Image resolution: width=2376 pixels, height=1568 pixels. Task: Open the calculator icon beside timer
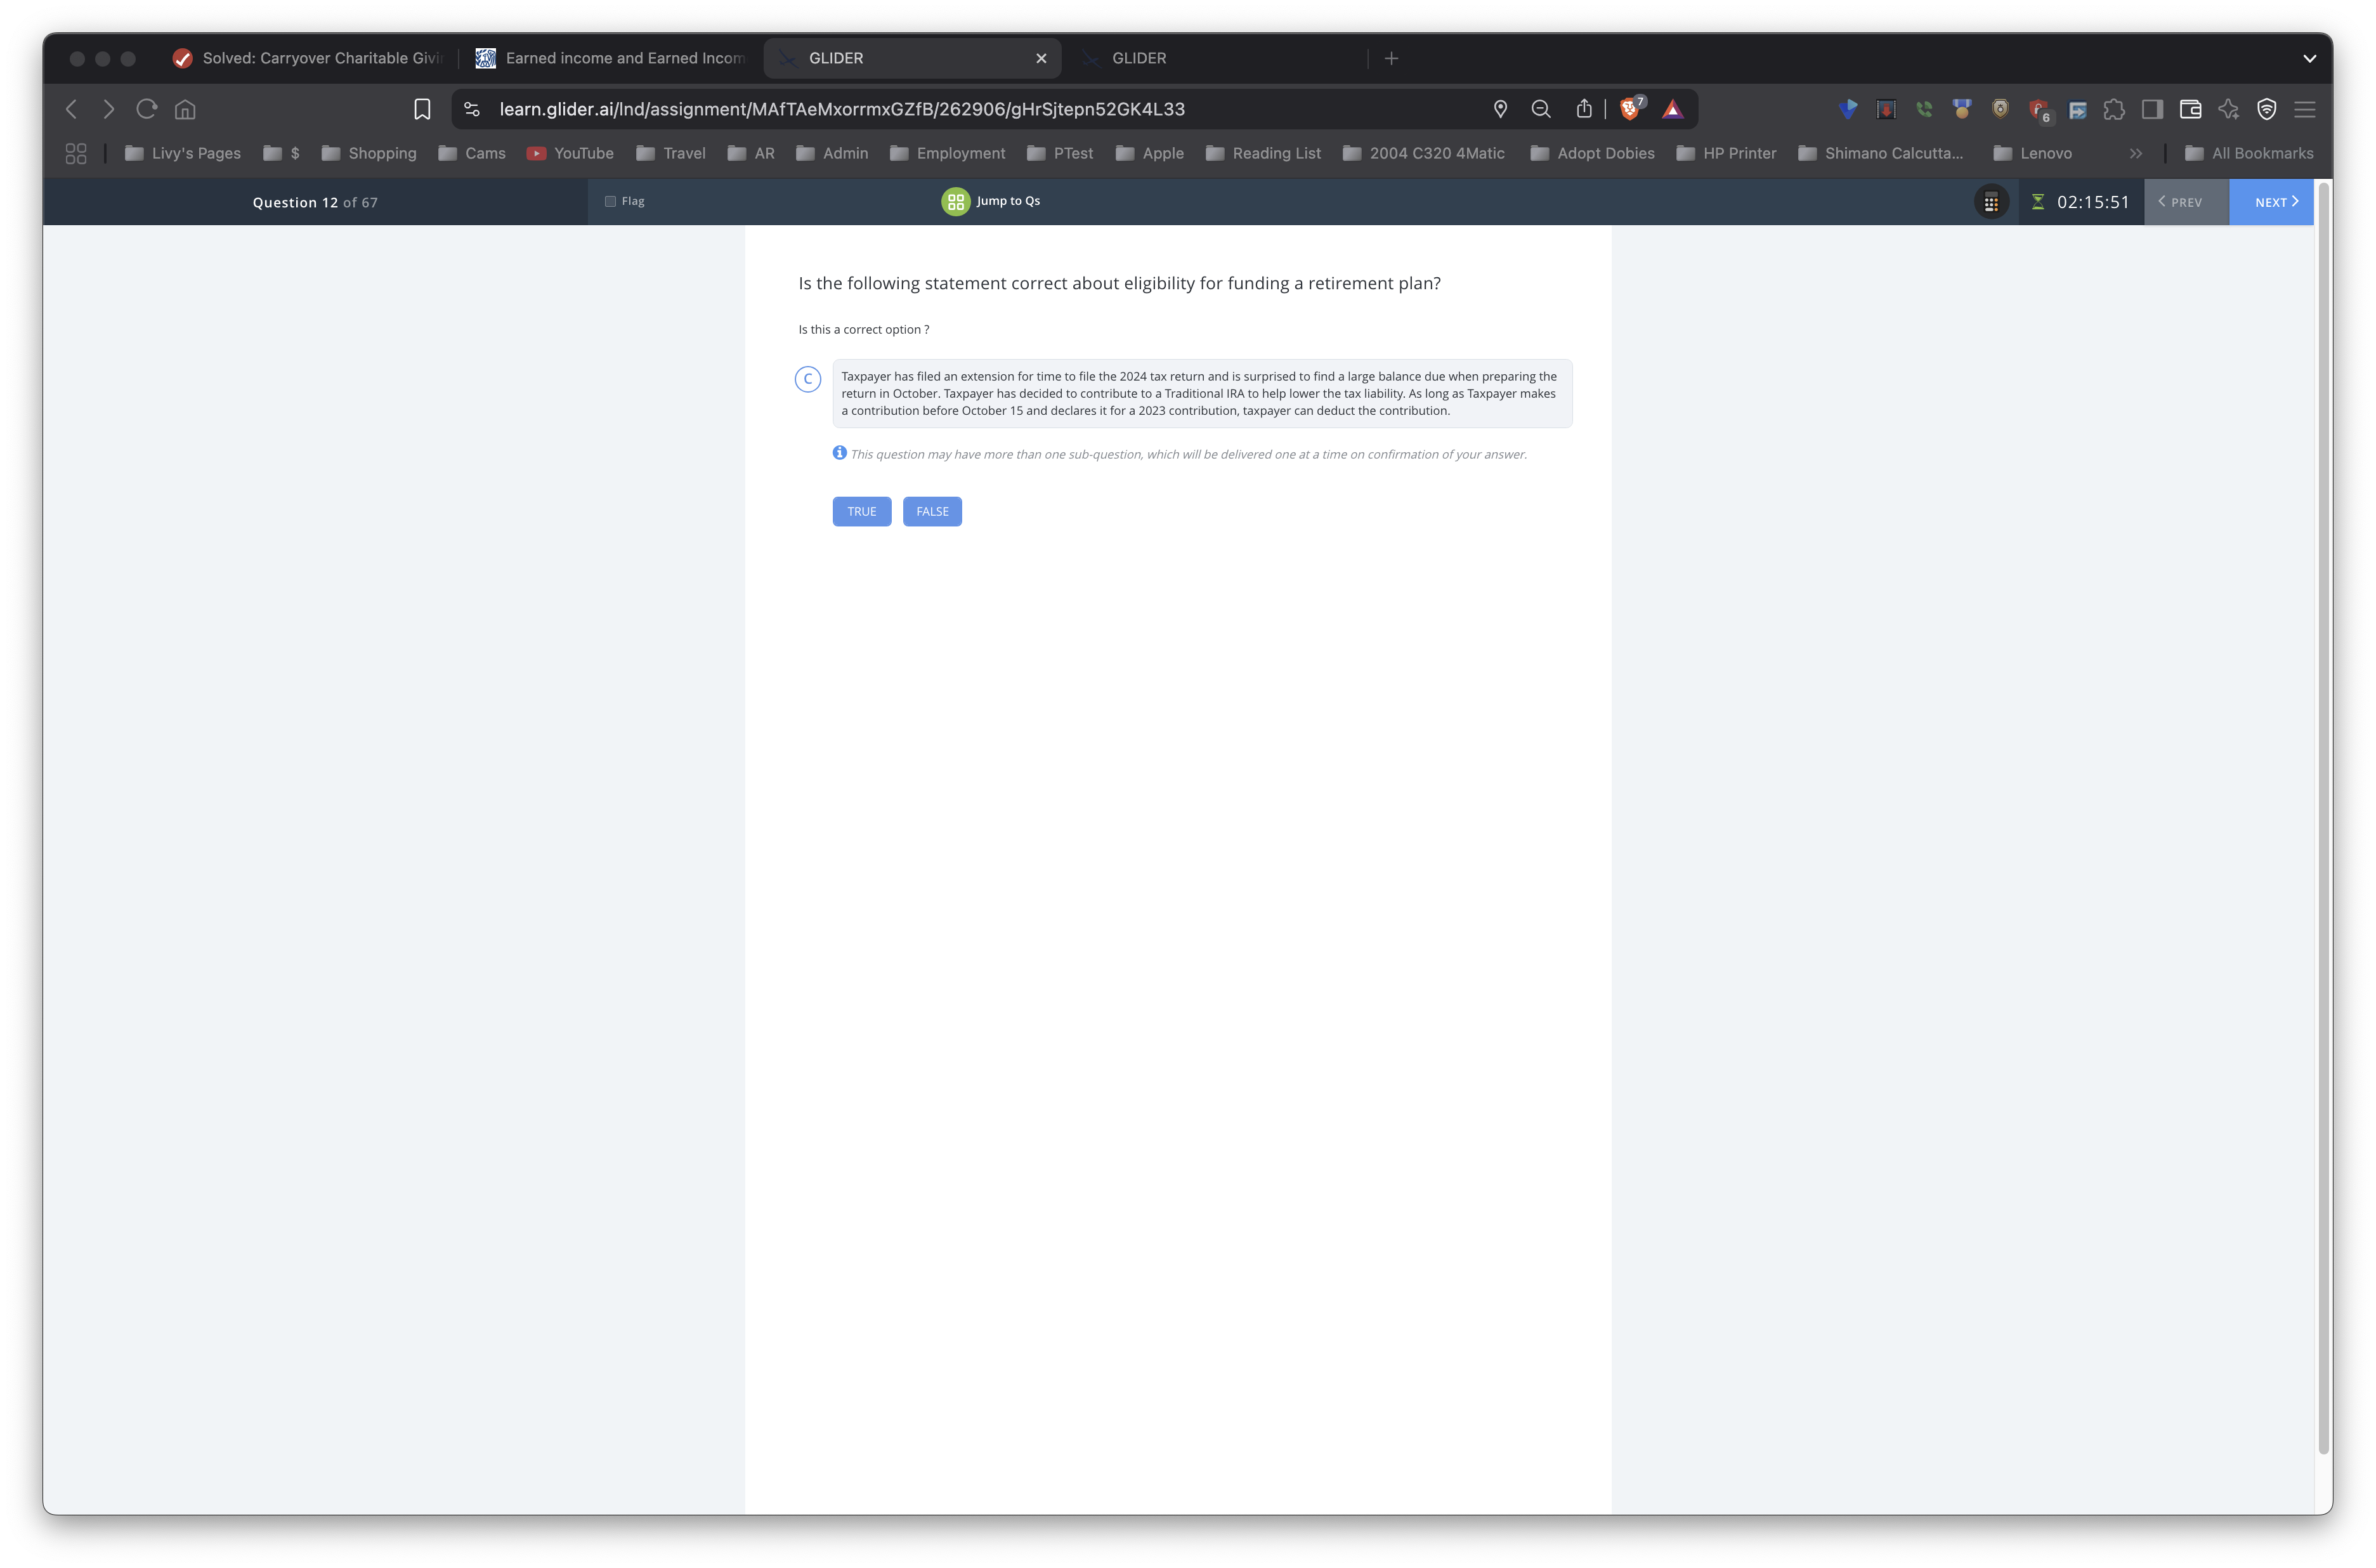click(1990, 202)
